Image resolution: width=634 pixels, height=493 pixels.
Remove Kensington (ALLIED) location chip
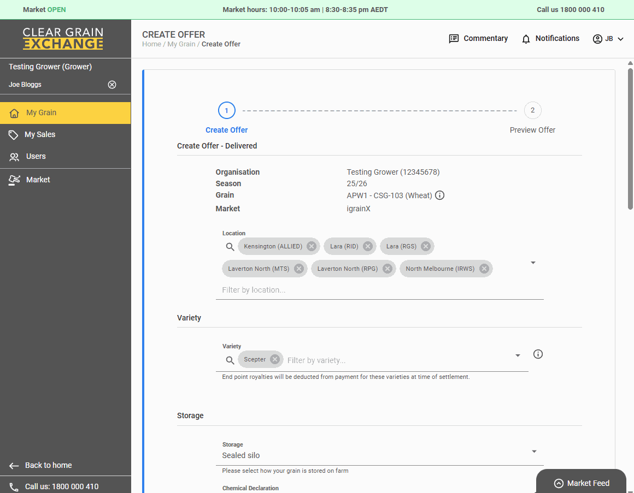[x=312, y=246]
